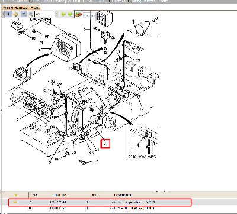Screen dimensions: 237x214
Task: Click callout number 2 near the grille
Action: tap(17, 119)
